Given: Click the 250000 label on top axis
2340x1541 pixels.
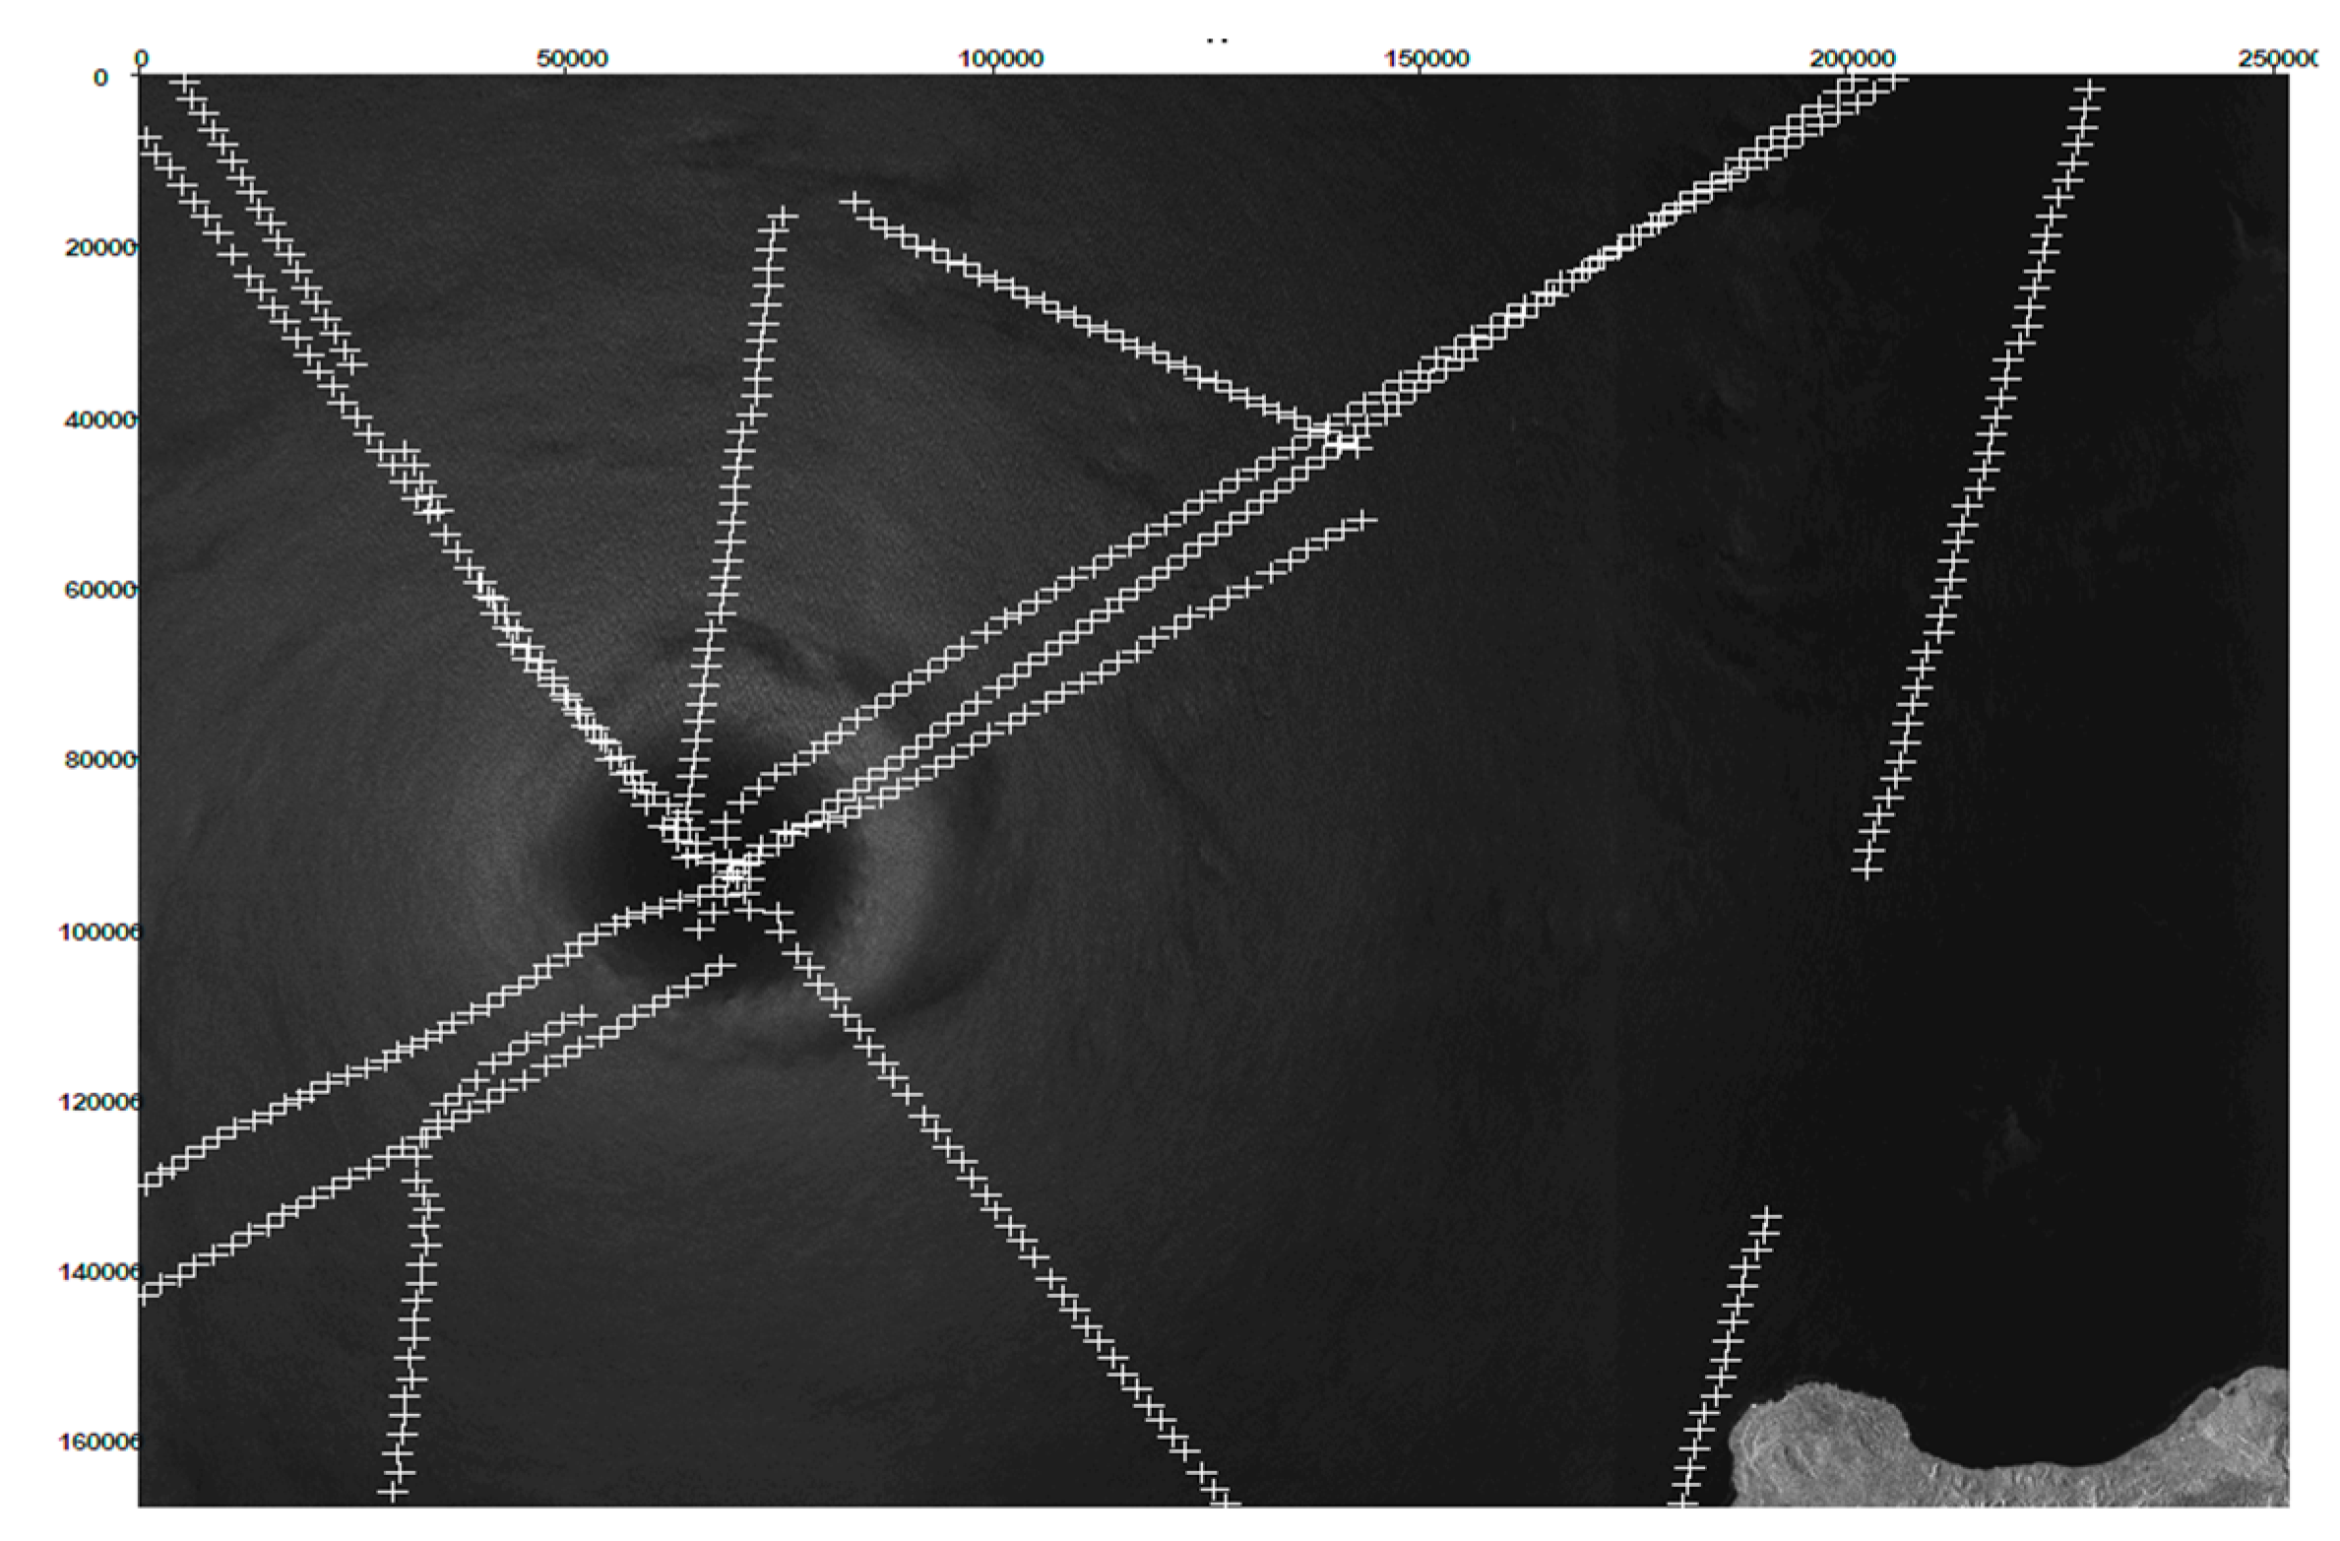Looking at the screenshot, I should coord(2277,59).
